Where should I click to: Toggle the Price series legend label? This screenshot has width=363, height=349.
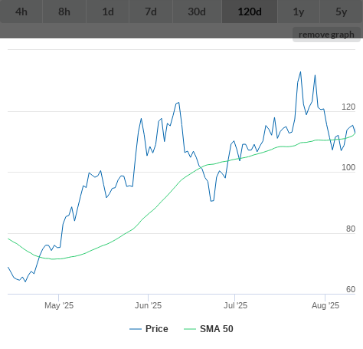point(157,329)
